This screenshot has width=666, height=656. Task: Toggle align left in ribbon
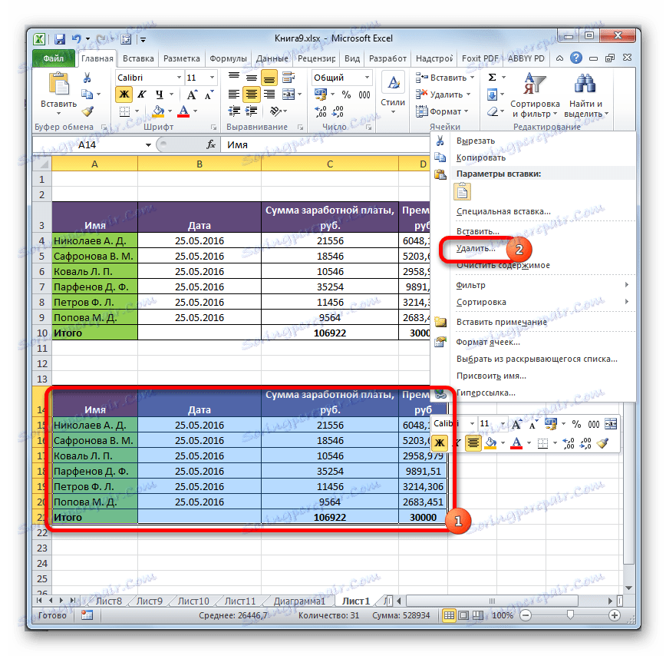[x=233, y=94]
